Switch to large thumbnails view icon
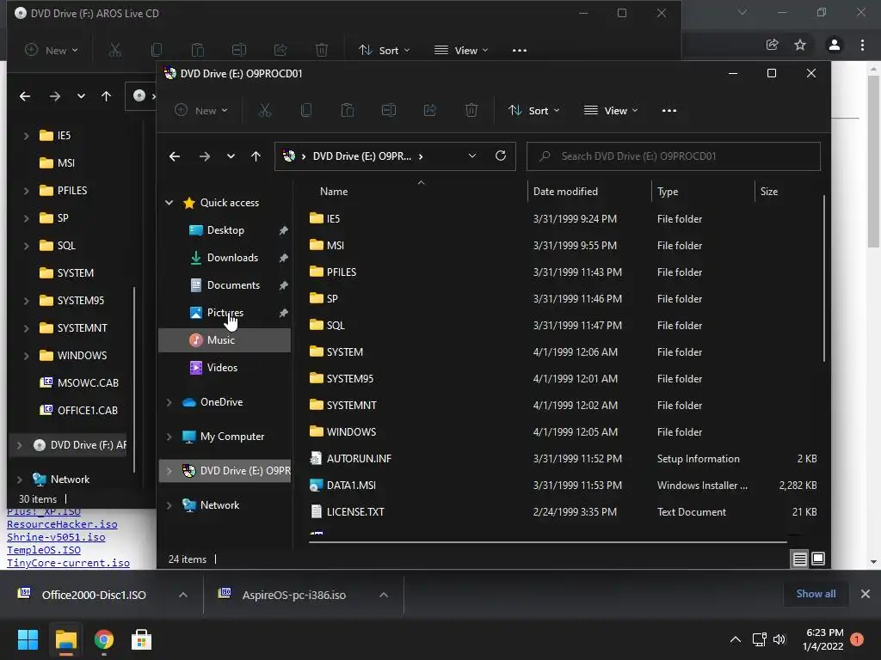This screenshot has width=881, height=660. point(818,559)
